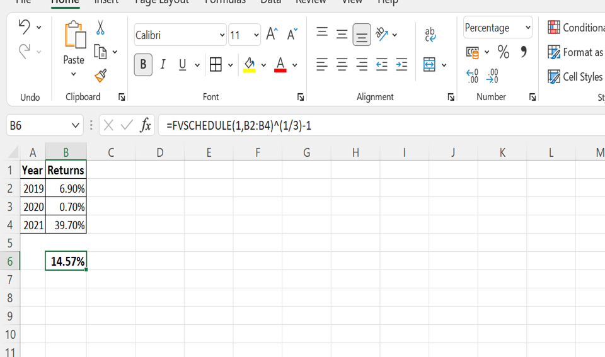This screenshot has height=357, width=605.
Task: Click the Increase Indent icon
Action: tap(401, 64)
